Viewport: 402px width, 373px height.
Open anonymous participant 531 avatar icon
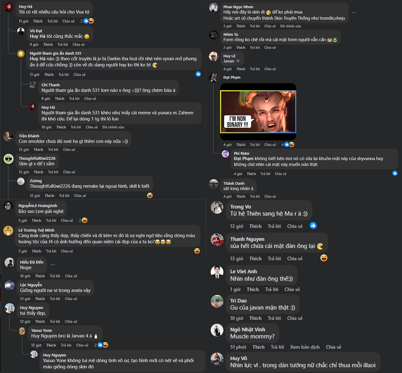[21, 54]
